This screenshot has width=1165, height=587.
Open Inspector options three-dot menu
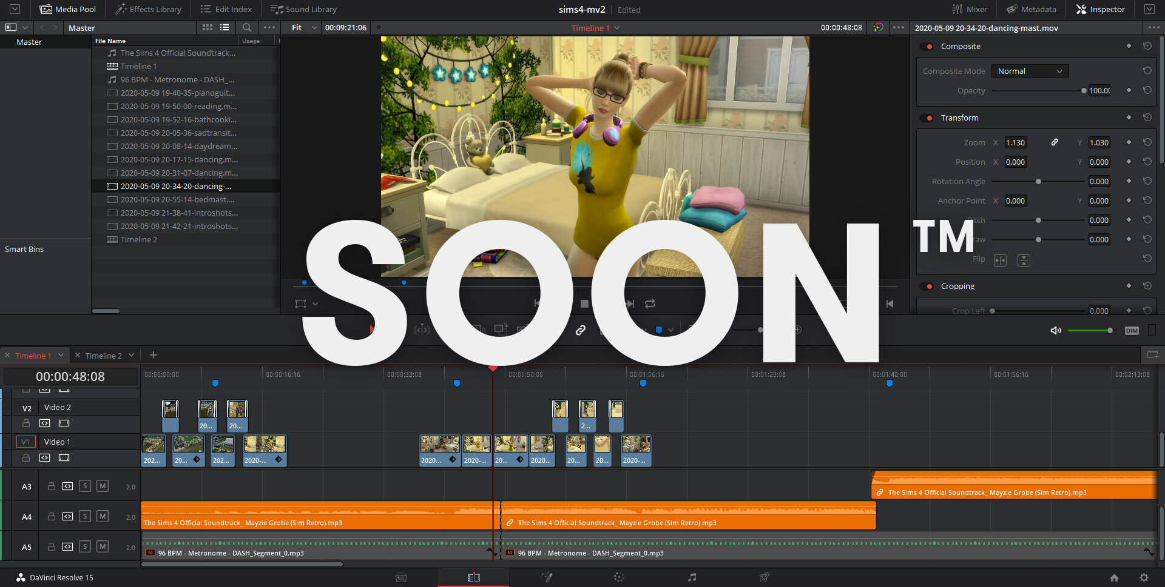click(x=1153, y=27)
